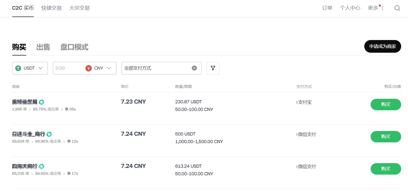This screenshot has width=408, height=191.
Task: Click the more options dots icon
Action: click(382, 8)
